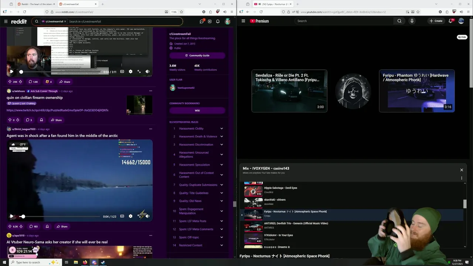Open settings gear on arctic video
The image size is (473, 266).
130,216
